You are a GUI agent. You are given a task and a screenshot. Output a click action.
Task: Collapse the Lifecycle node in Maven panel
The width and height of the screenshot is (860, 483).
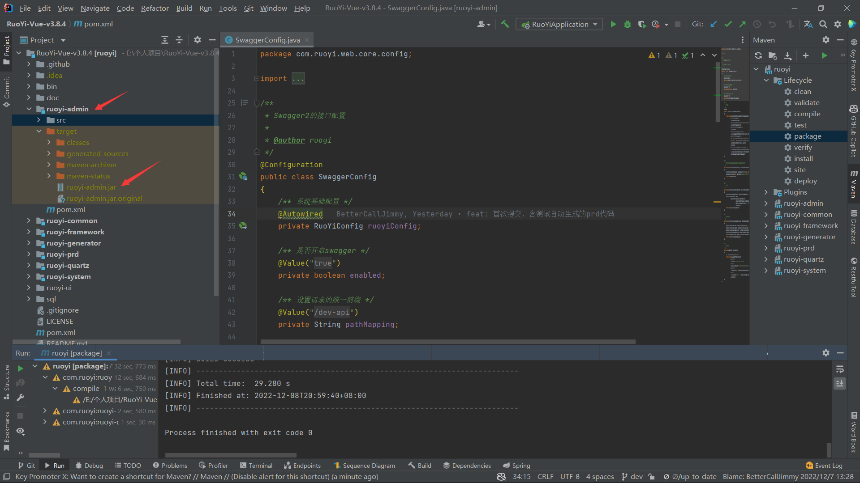(766, 80)
